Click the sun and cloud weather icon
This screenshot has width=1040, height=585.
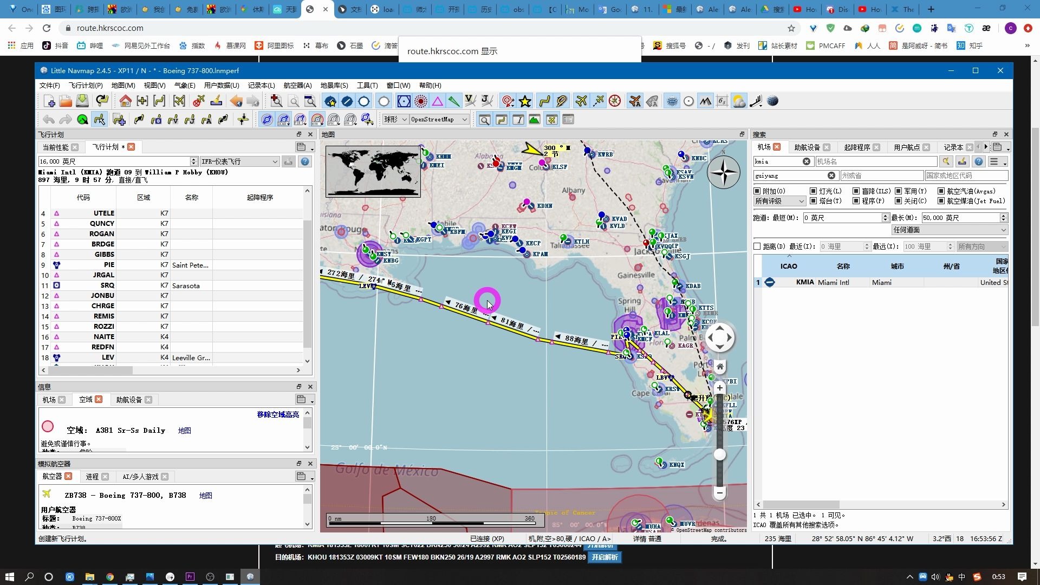coord(739,101)
